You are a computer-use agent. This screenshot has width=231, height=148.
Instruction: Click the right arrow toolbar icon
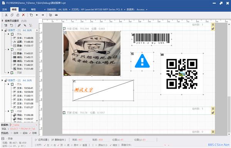point(43,15)
